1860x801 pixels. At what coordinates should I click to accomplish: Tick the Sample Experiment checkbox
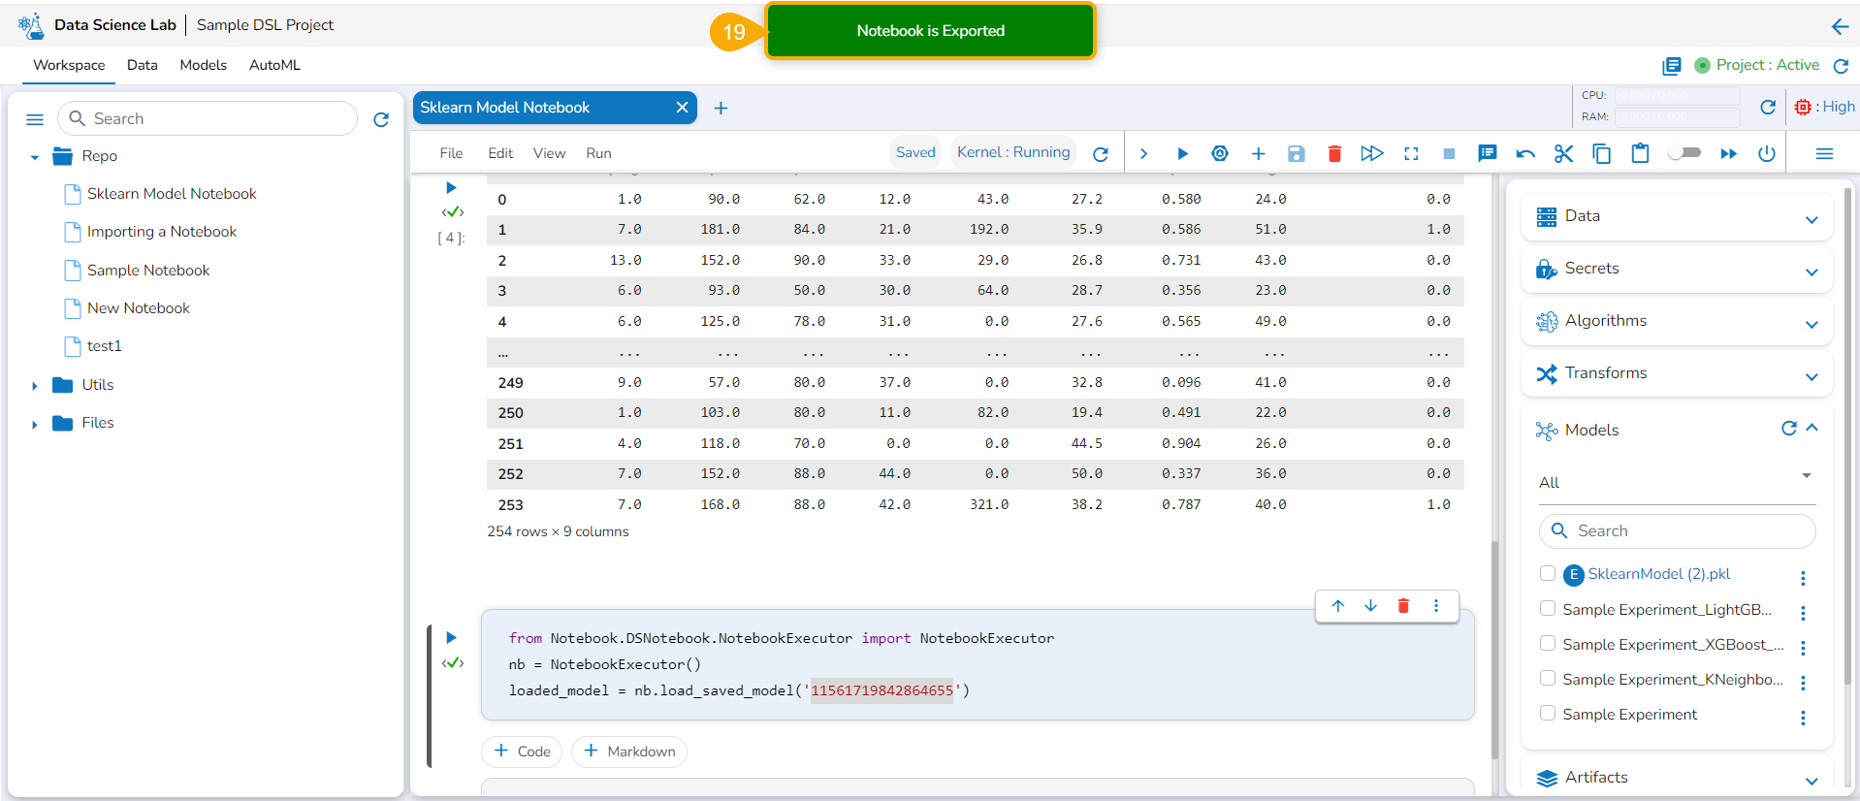click(1548, 714)
